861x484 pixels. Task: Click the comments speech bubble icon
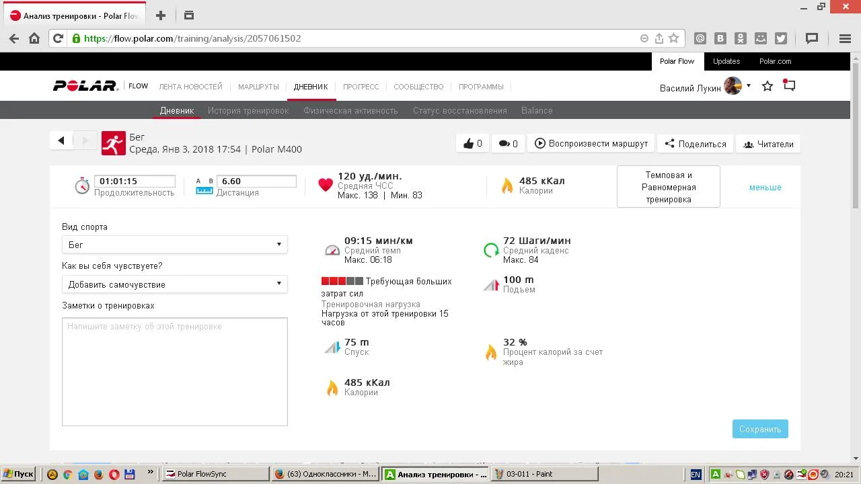[503, 143]
